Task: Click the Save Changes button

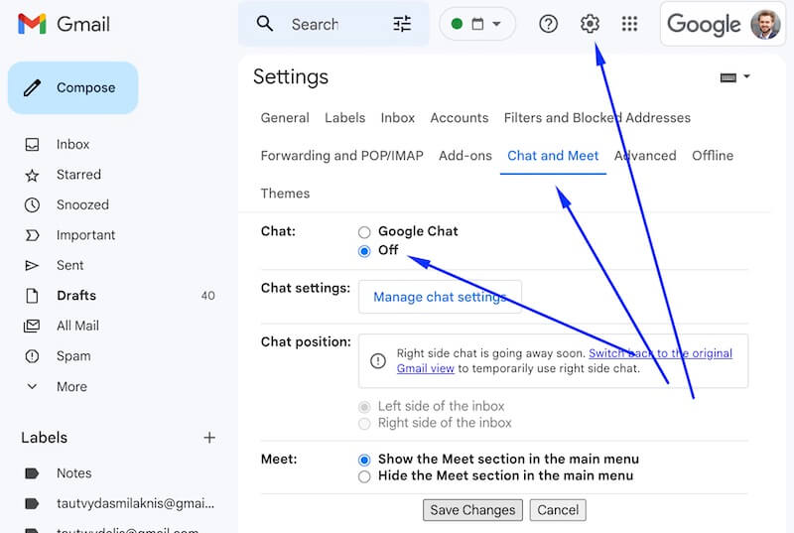Action: (x=472, y=510)
